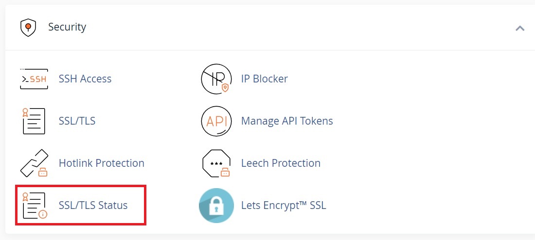Screen dimensions: 535x240
Task: Click the Security shield icon
Action: pos(28,27)
